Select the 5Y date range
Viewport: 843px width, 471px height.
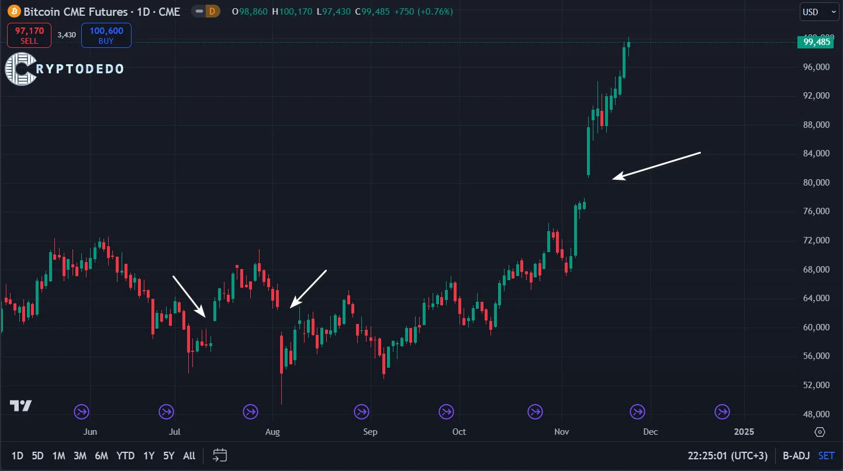(x=169, y=456)
